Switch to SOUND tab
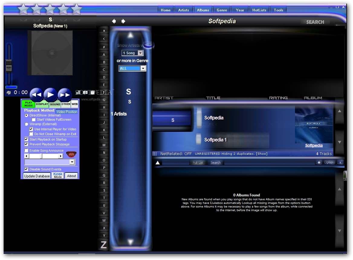 (55, 104)
